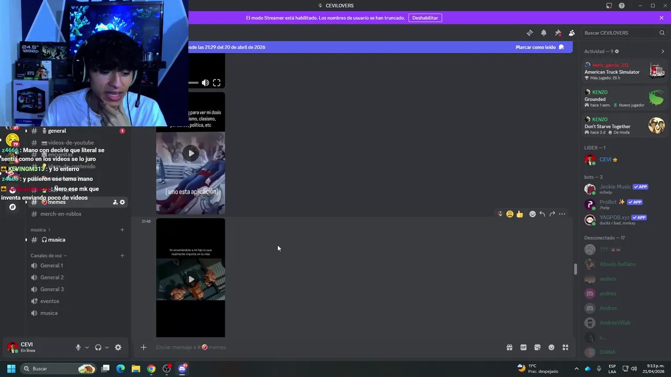This screenshot has width=671, height=377.
Task: Open attachment plus button in message box
Action: [x=143, y=347]
